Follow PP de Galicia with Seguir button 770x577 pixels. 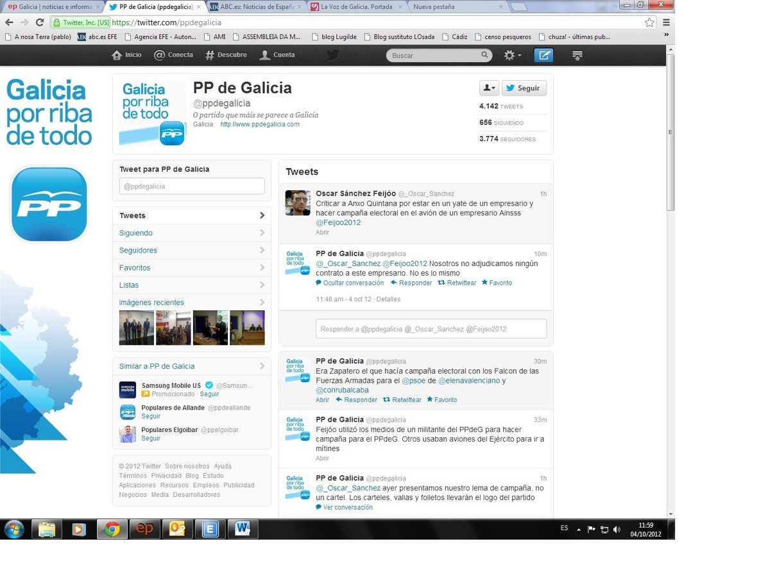pyautogui.click(x=524, y=88)
